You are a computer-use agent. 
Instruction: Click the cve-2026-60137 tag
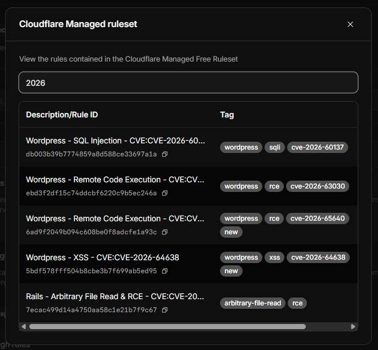[317, 147]
